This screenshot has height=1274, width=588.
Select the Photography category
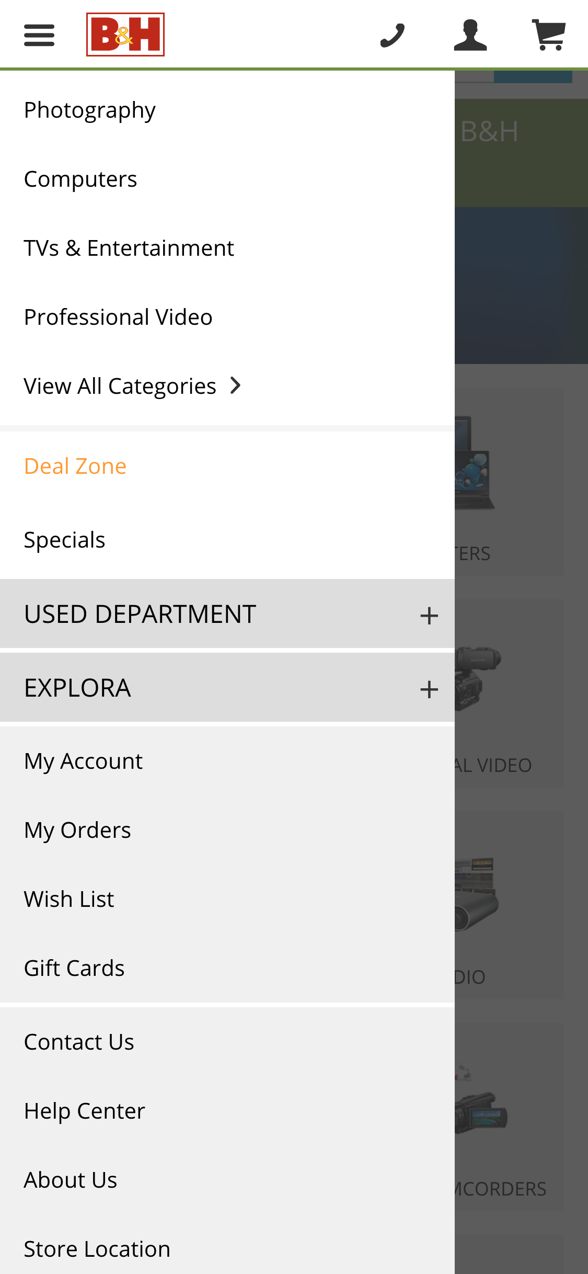click(89, 109)
